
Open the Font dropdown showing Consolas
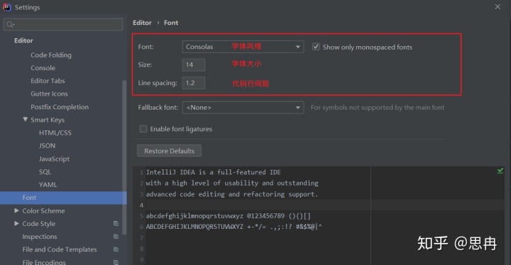(243, 47)
